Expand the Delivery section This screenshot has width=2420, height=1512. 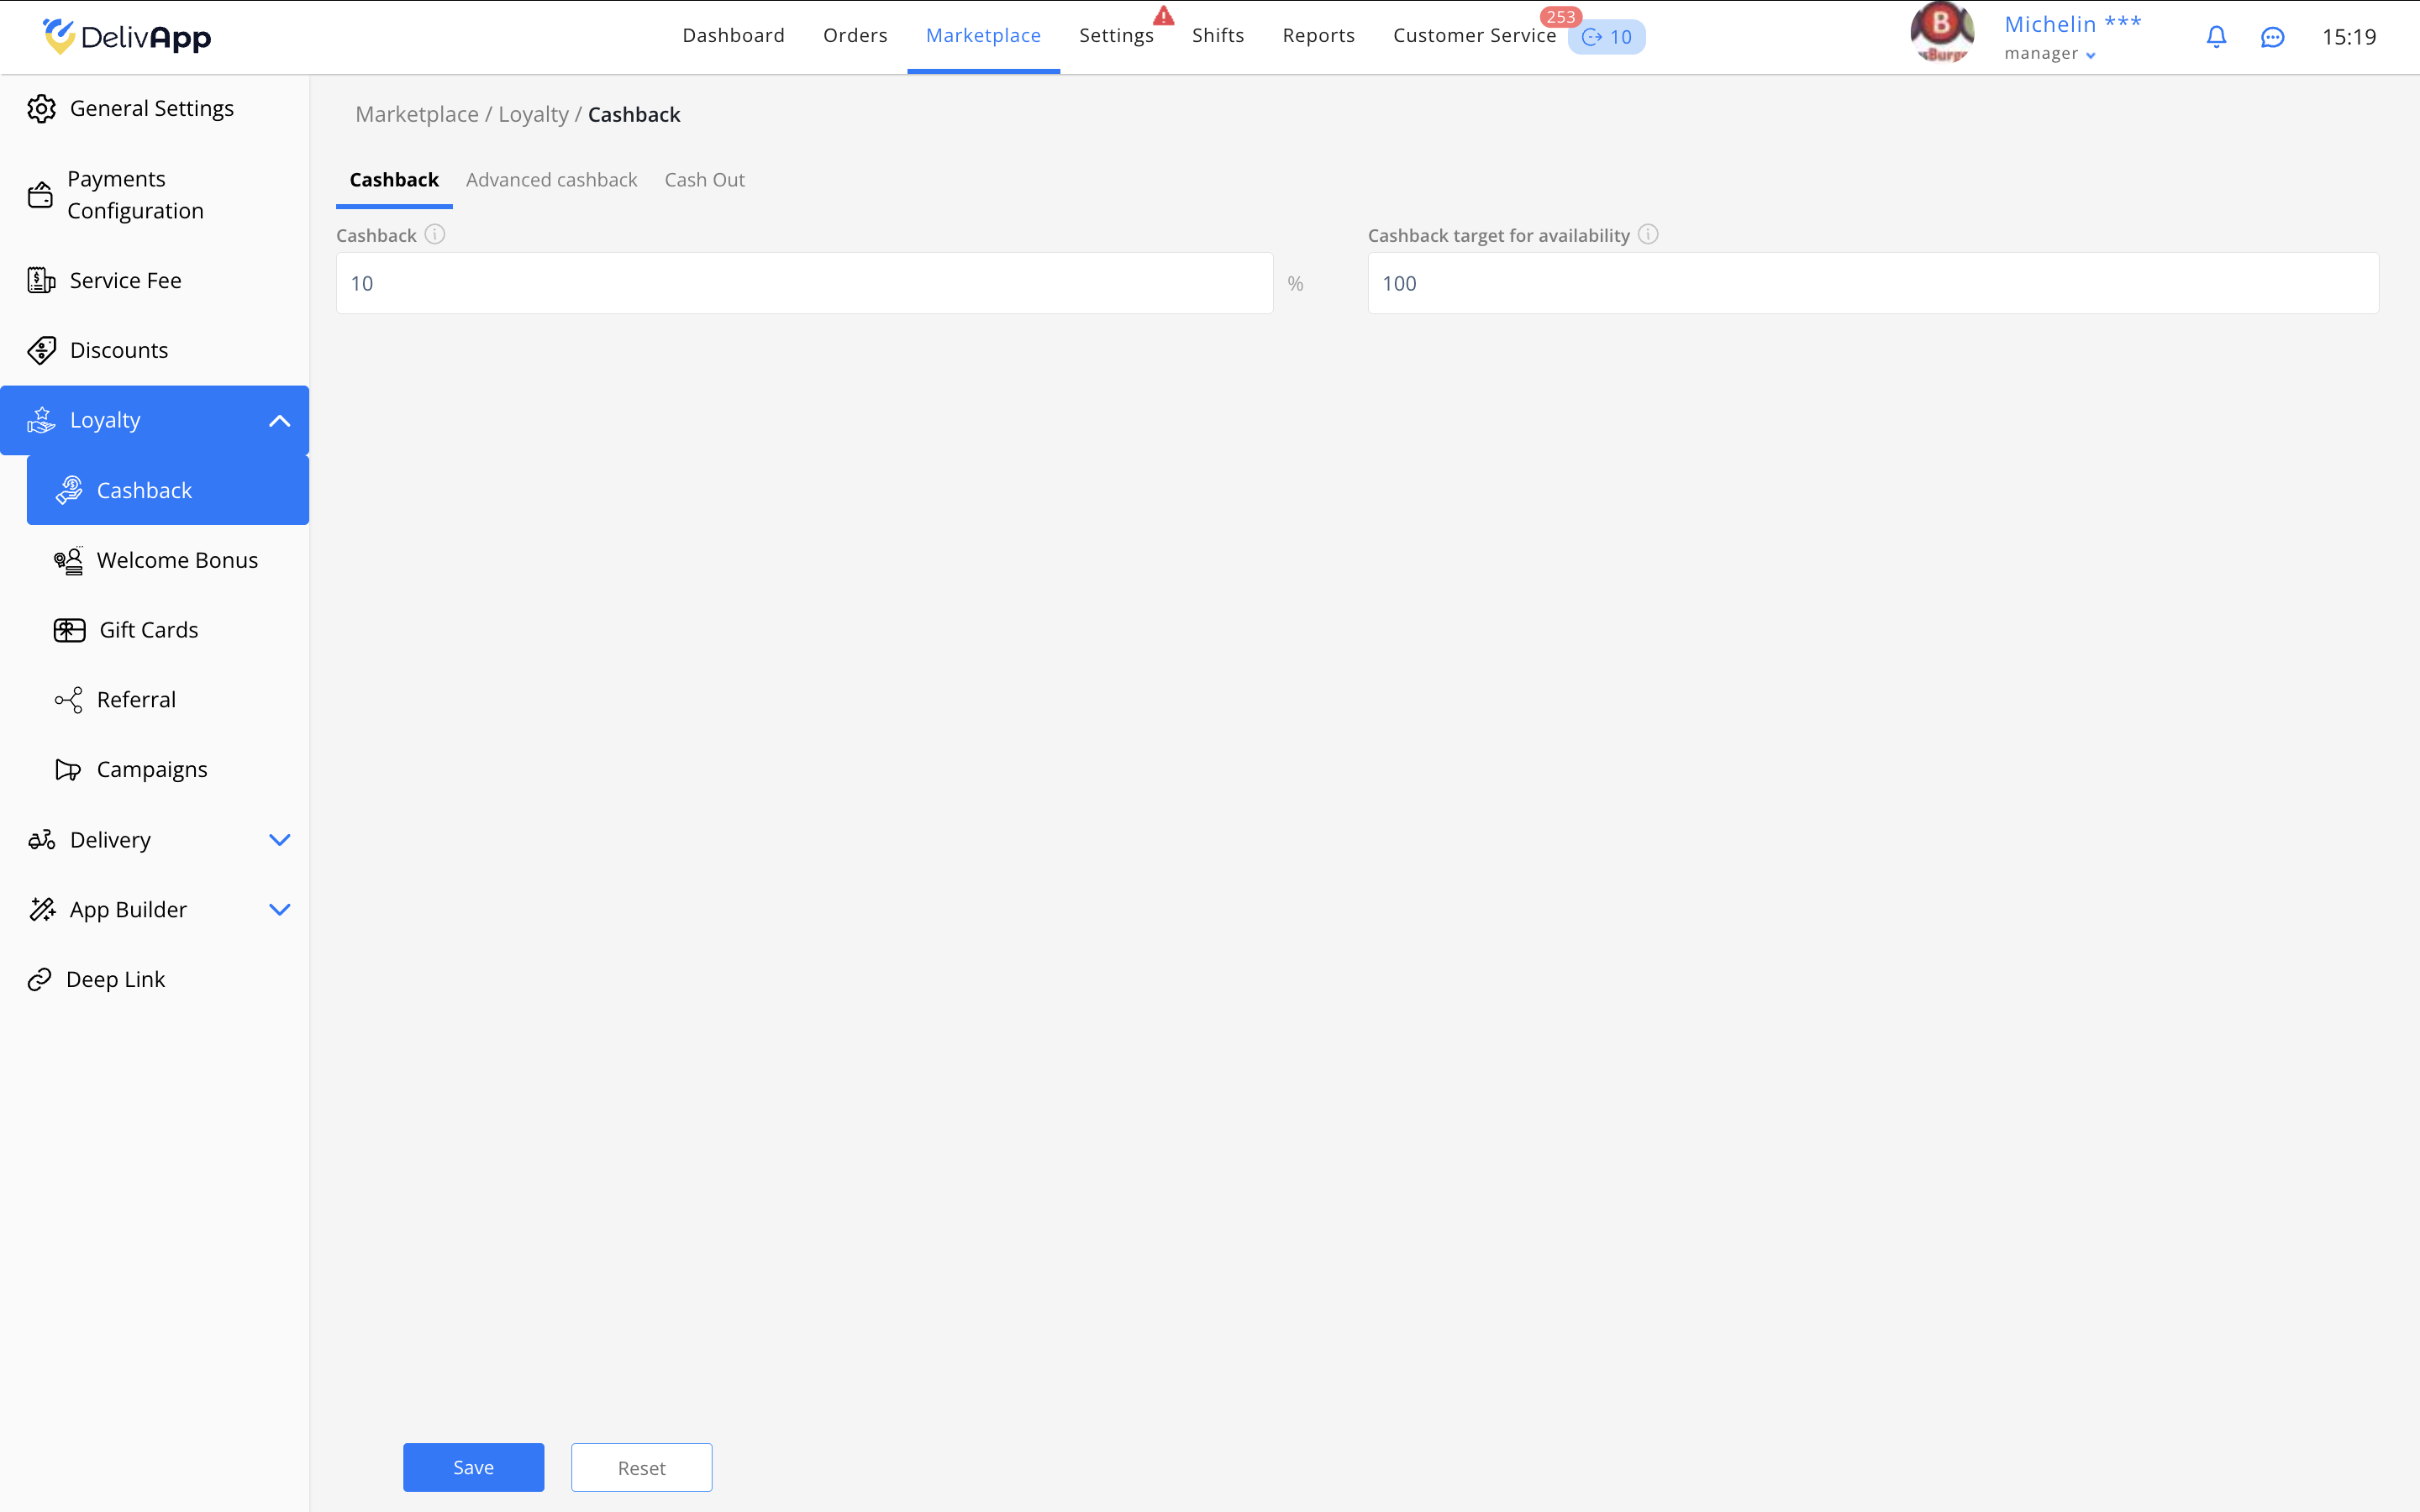(280, 840)
